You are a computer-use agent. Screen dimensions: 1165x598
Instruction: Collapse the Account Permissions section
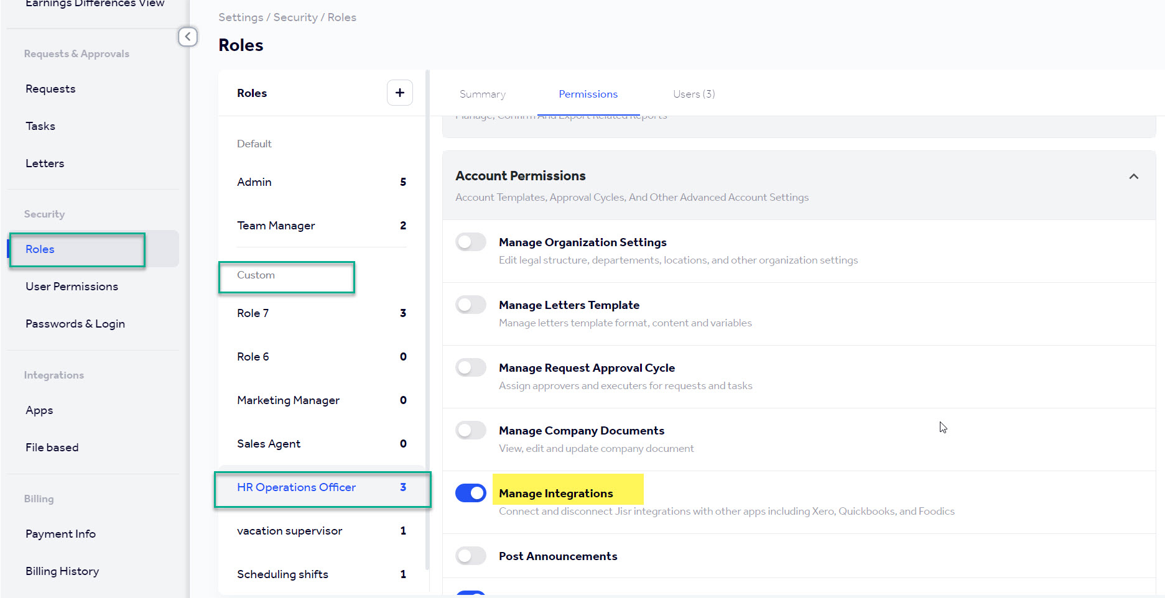pos(1133,177)
